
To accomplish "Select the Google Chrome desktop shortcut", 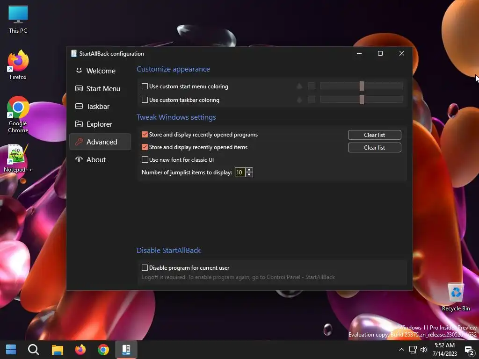I will pyautogui.click(x=18, y=115).
